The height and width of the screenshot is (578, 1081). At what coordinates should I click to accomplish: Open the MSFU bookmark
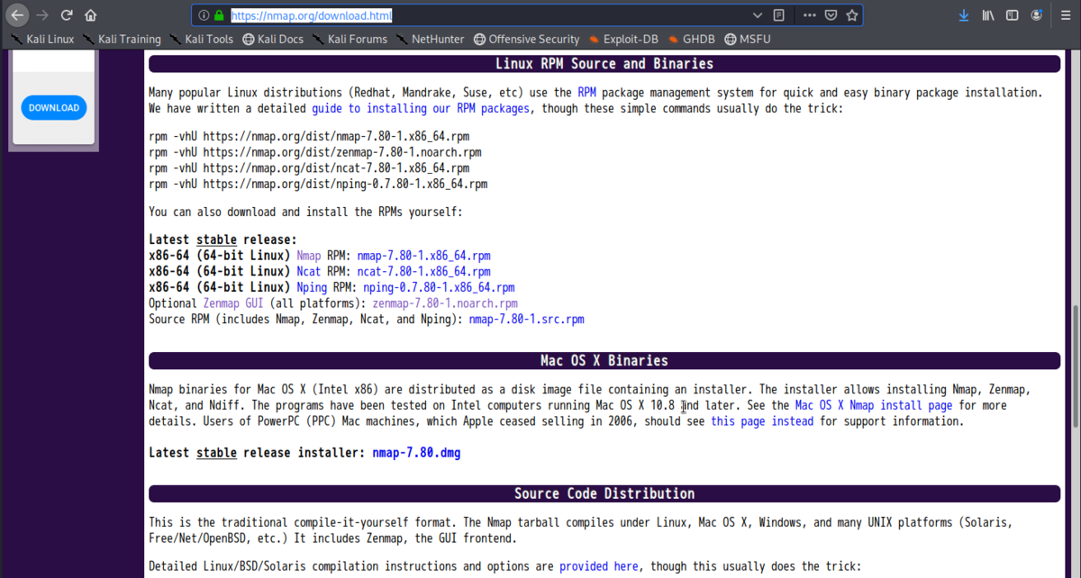pos(748,39)
